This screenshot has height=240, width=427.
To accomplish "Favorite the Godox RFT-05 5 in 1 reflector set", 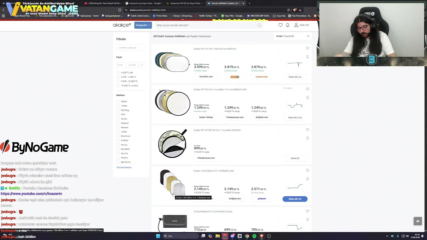I will [x=308, y=89].
